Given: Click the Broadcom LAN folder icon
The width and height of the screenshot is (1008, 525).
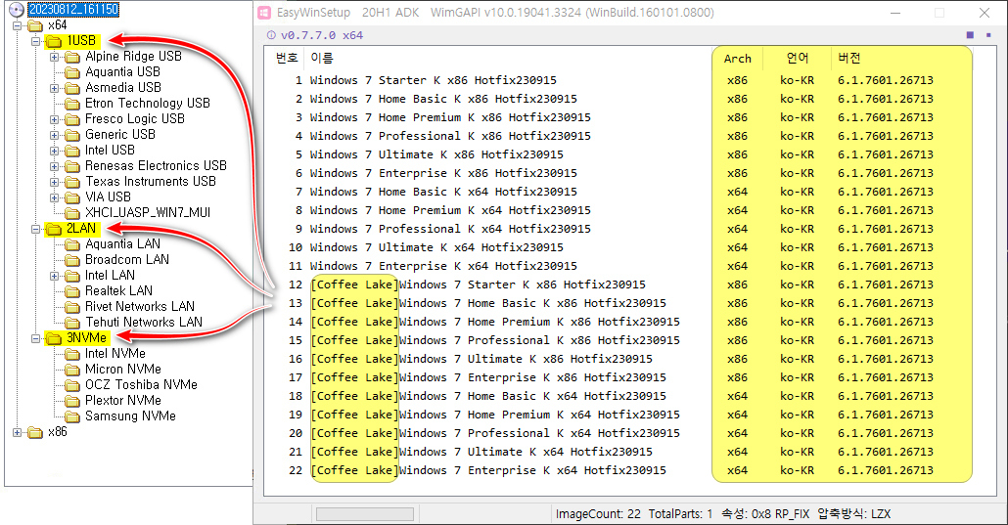Looking at the screenshot, I should pyautogui.click(x=72, y=260).
